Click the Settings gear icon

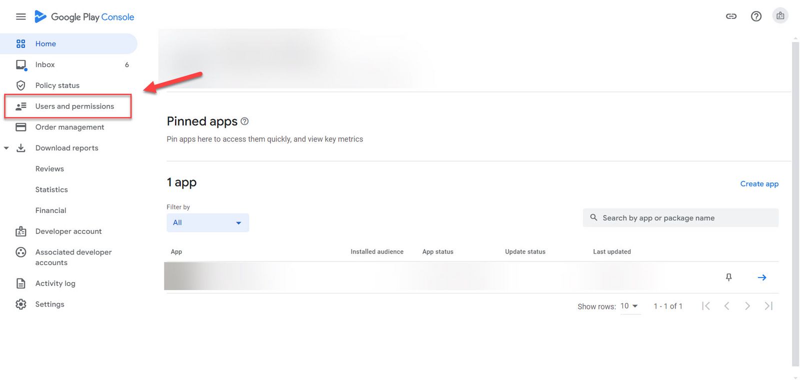(x=20, y=304)
